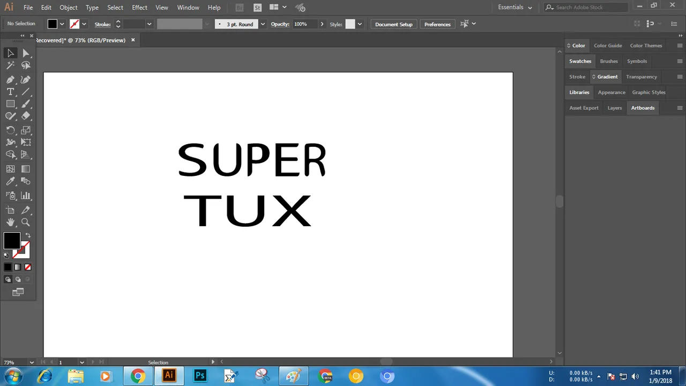686x386 pixels.
Task: Open the Stroke panel link label
Action: 102,24
